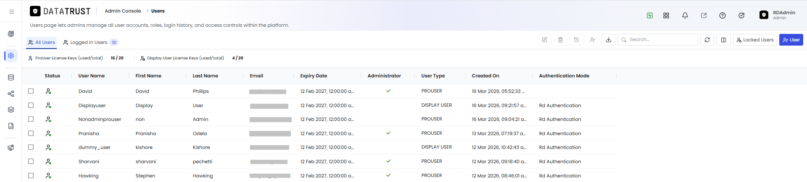Switch to the All Users tab
Image resolution: width=807 pixels, height=182 pixels.
tap(42, 42)
